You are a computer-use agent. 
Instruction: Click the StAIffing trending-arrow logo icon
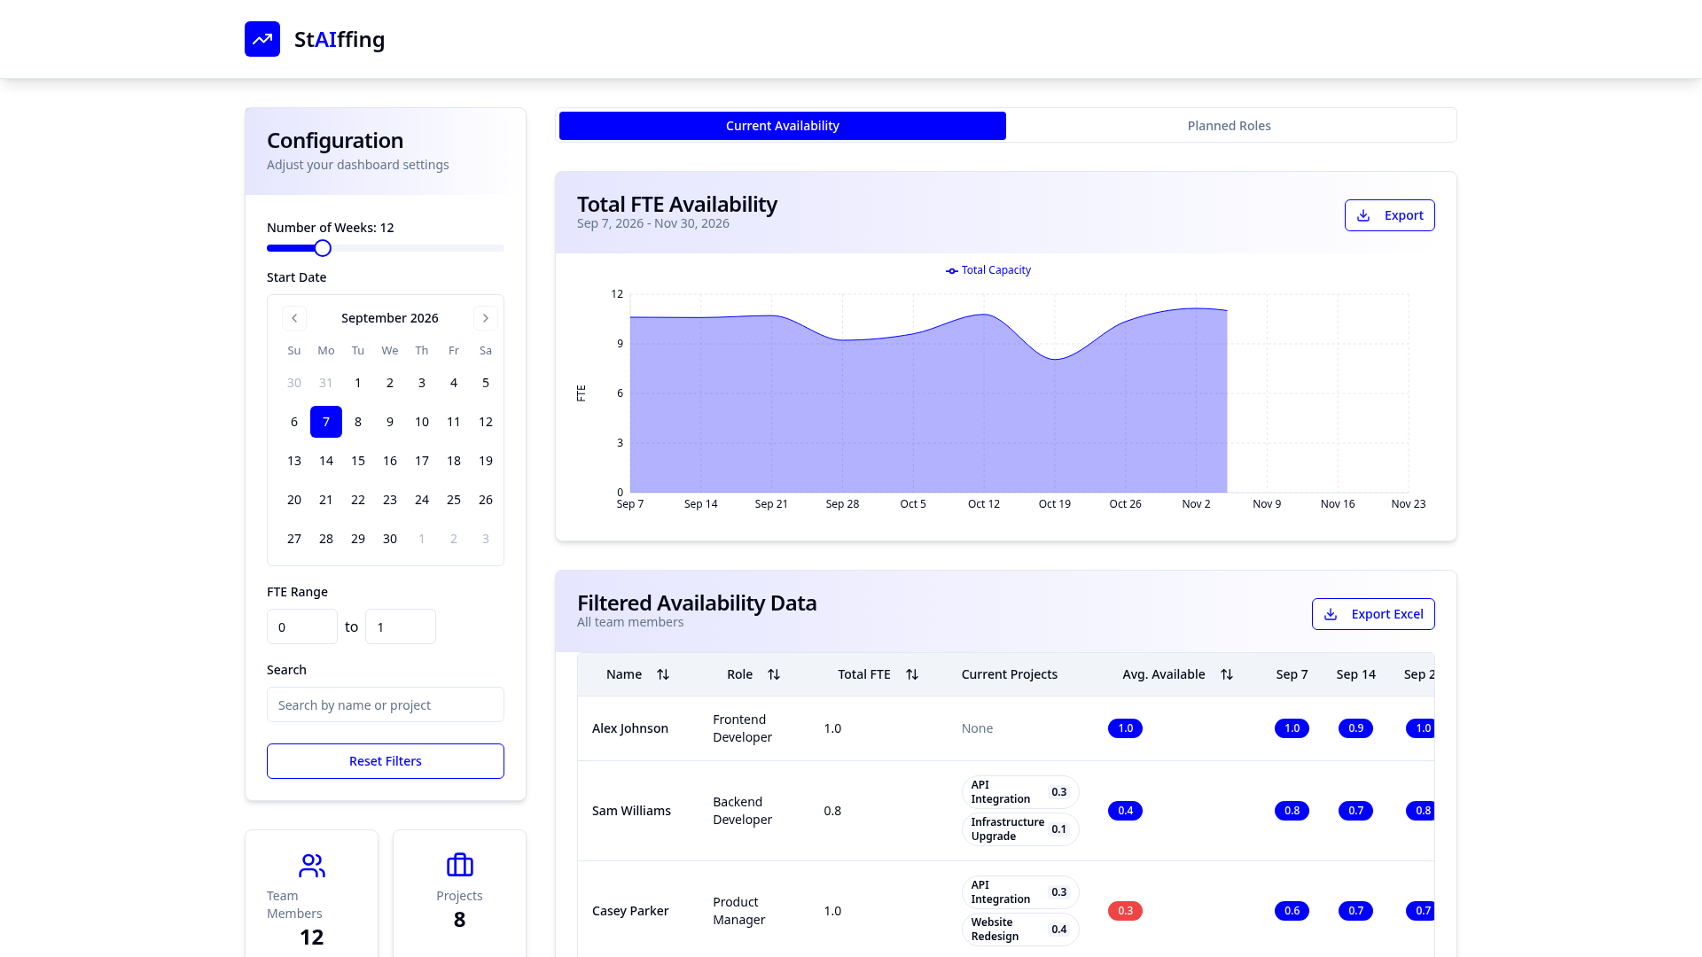point(262,39)
